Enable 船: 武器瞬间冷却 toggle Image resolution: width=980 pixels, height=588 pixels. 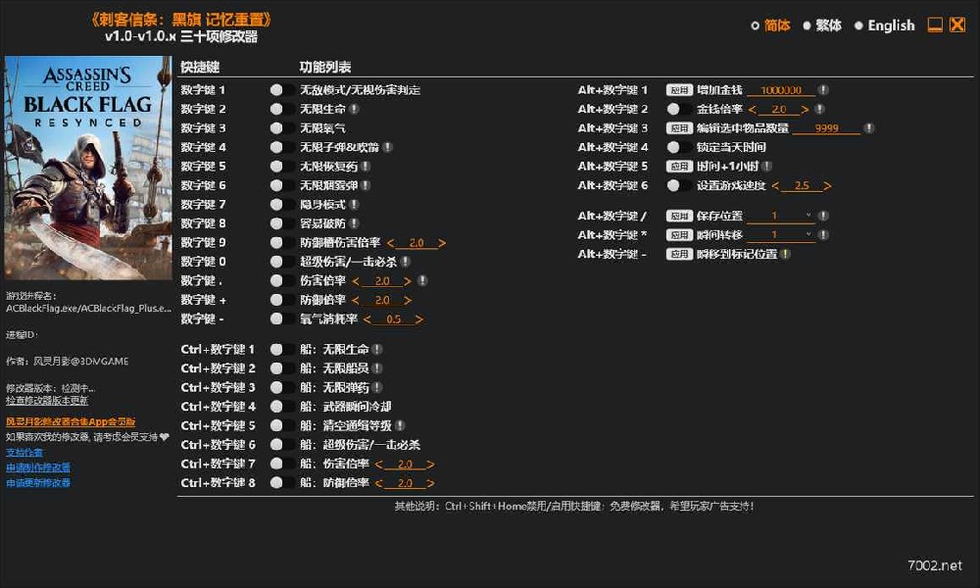click(x=282, y=406)
